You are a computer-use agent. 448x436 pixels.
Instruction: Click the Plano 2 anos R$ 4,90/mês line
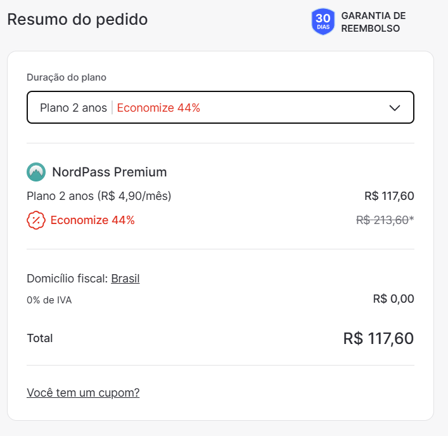point(99,196)
